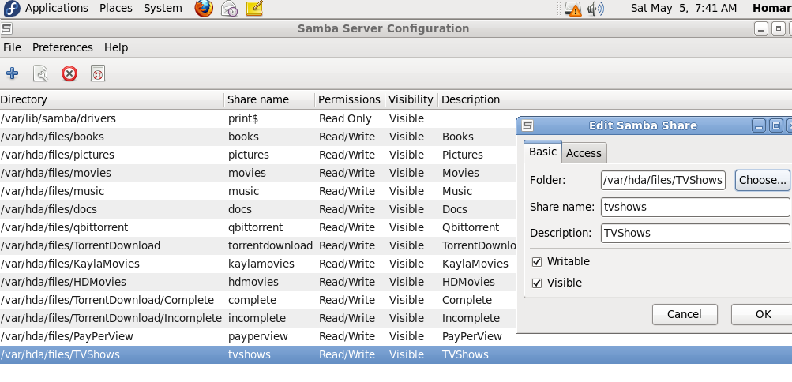
Task: Select the /var/hda/files/music row
Action: click(x=257, y=191)
